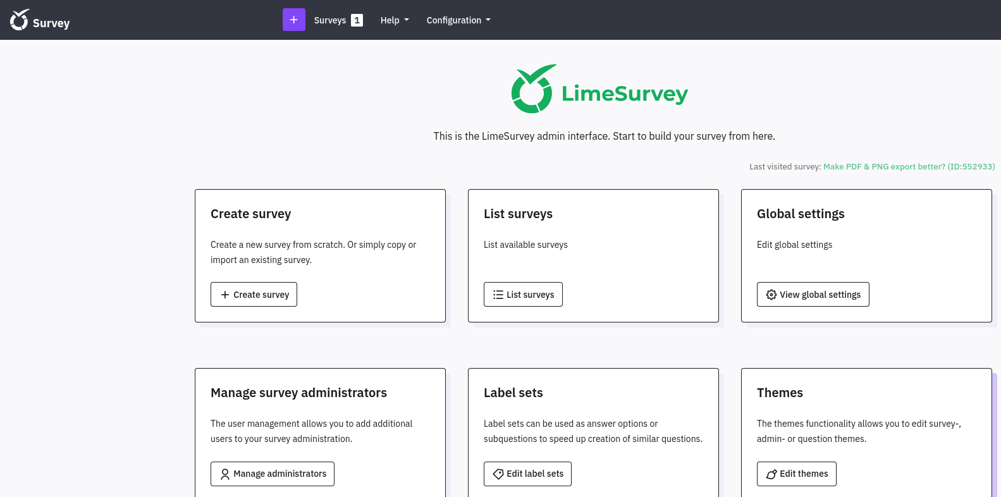1001x497 pixels.
Task: Click the List surveys card title
Action: pos(518,214)
